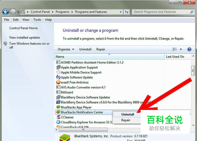
Task: Select Apple Application Support entry
Action: pyautogui.click(x=79, y=67)
